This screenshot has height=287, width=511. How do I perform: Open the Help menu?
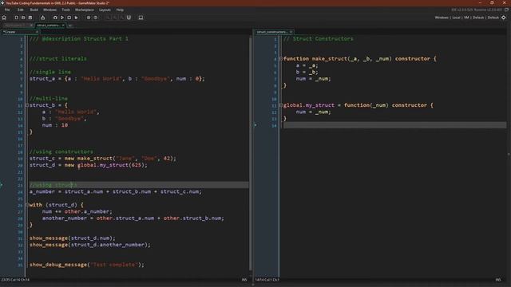point(120,10)
